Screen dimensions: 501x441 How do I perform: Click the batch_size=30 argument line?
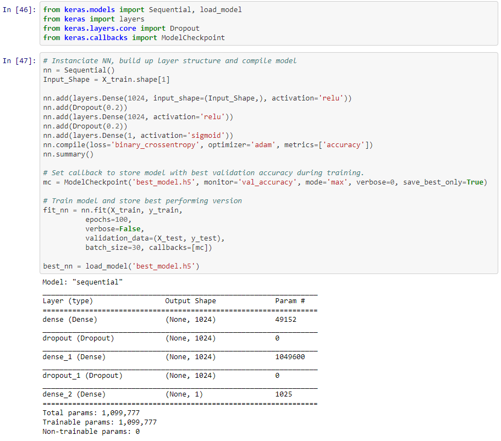[148, 248]
